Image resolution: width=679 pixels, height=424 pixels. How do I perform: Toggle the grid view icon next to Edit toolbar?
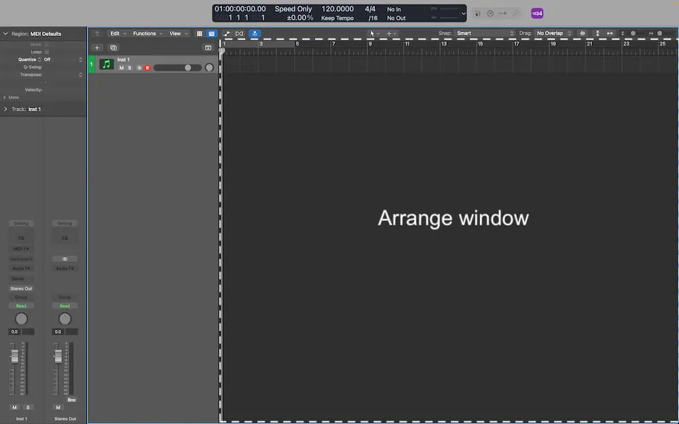pyautogui.click(x=200, y=33)
